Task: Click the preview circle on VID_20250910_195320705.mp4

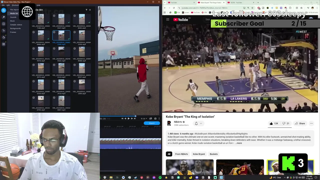Action: coord(33,98)
